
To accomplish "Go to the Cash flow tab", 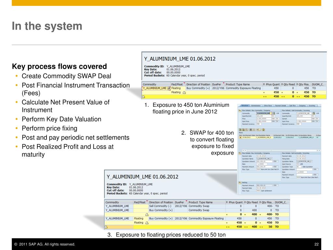I will [292, 105].
